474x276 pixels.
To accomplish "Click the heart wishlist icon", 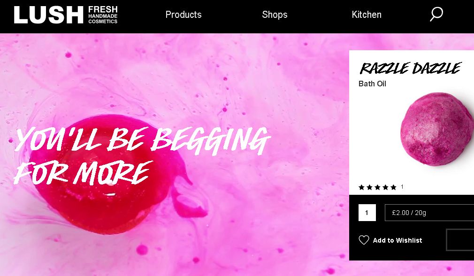I will point(364,240).
